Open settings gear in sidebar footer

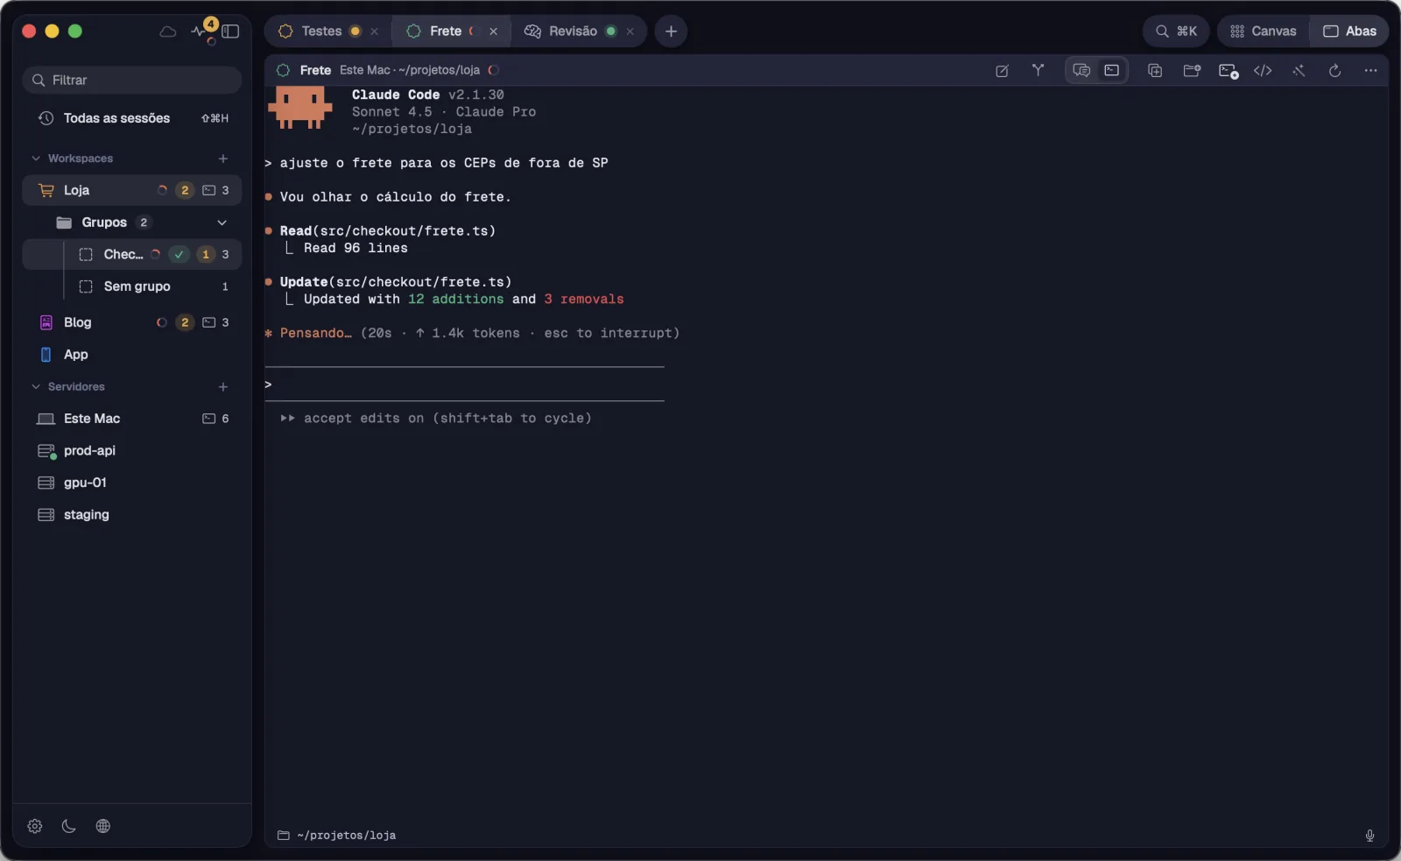[x=35, y=826]
